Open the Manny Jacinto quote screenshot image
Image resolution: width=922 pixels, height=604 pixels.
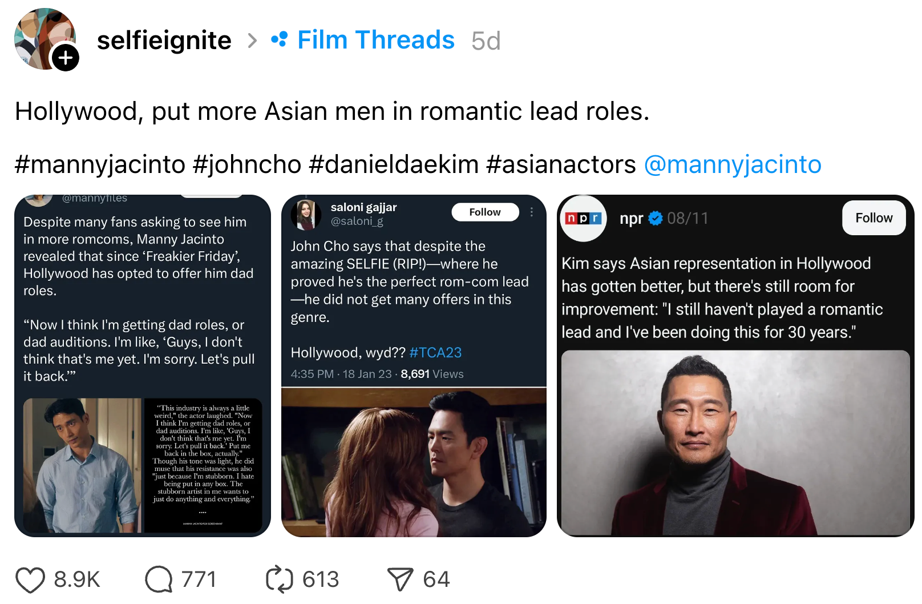coord(143,465)
